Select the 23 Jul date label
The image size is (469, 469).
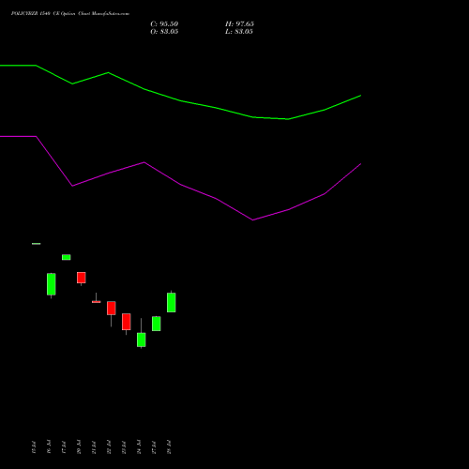point(124,447)
